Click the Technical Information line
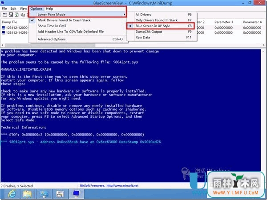 (24, 128)
